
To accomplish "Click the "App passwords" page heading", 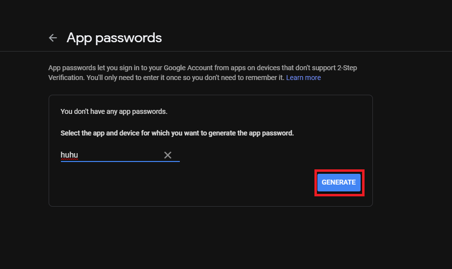I will tap(114, 38).
